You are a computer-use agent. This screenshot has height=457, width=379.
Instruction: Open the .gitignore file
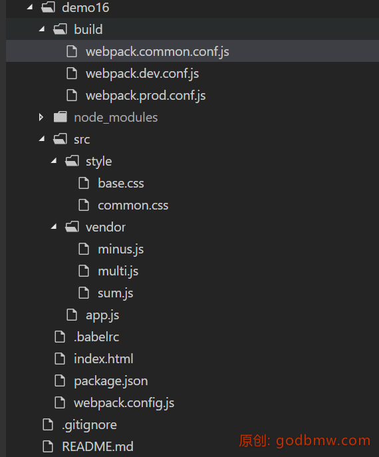click(90, 425)
